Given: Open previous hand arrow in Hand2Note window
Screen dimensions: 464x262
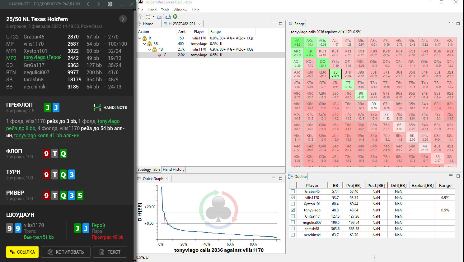Looking at the screenshot, I should point(88,4).
